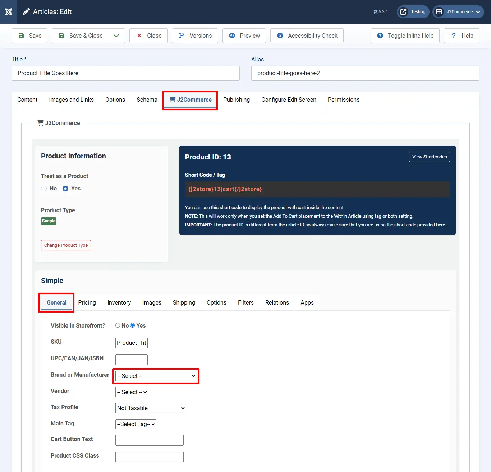This screenshot has width=491, height=472.
Task: Click Save & Close
Action: (80, 36)
